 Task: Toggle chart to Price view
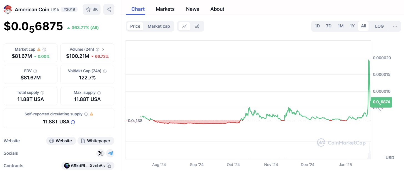135,26
